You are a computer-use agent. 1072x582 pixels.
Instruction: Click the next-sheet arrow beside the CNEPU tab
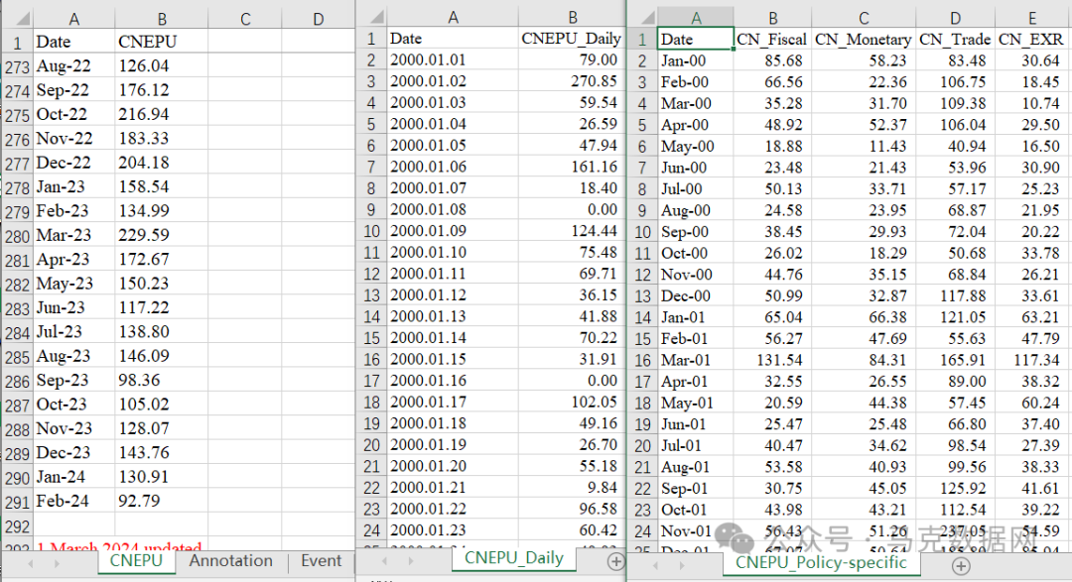57,563
